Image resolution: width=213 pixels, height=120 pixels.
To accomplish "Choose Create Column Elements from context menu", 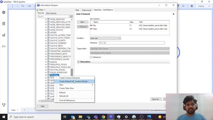I will [74, 78].
